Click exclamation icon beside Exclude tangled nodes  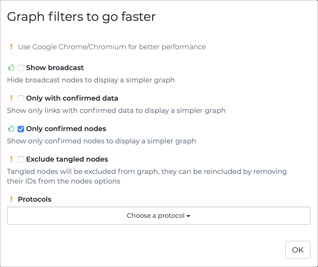click(x=11, y=159)
